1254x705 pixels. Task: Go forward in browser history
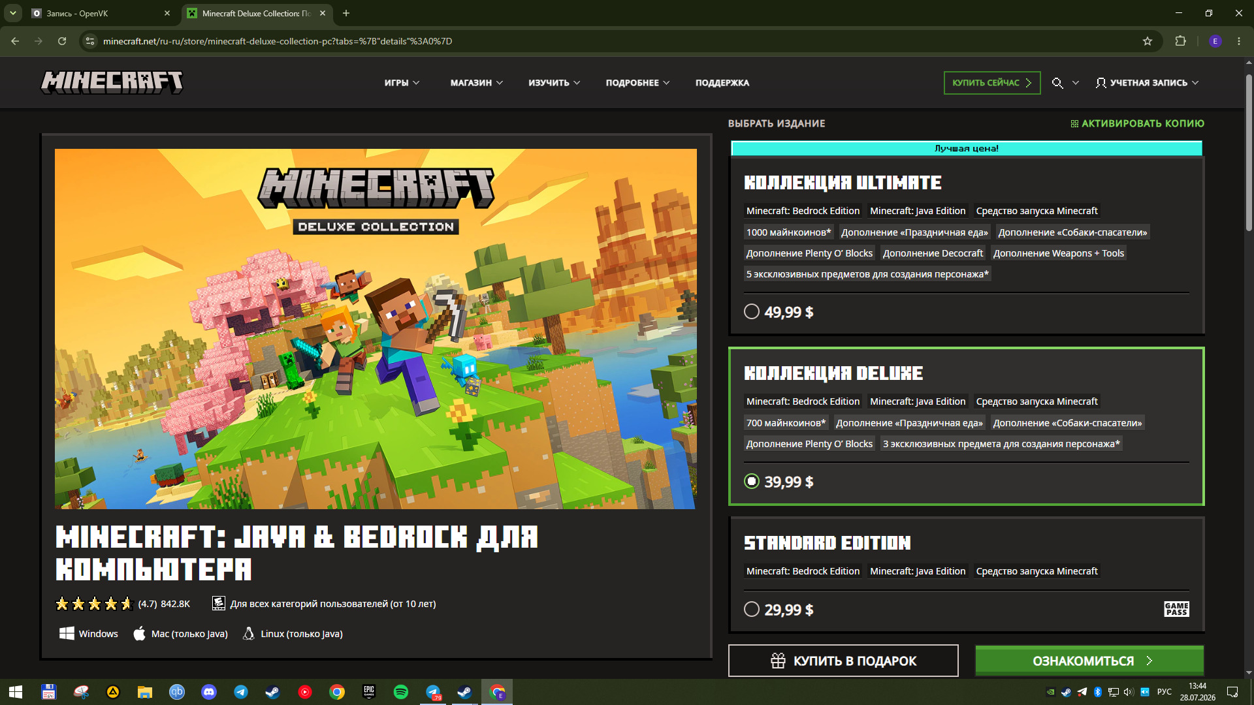[x=39, y=41]
